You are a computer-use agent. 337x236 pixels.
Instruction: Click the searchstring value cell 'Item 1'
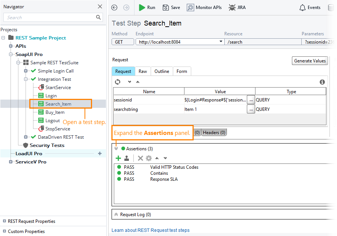(215, 109)
